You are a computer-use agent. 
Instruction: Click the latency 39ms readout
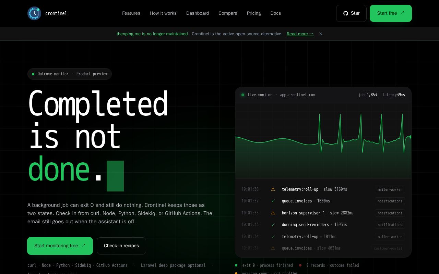click(394, 95)
